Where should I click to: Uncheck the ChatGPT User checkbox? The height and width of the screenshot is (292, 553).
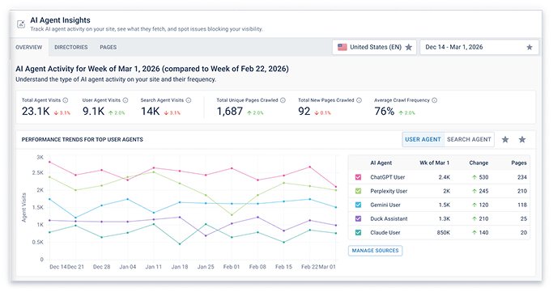(x=359, y=177)
